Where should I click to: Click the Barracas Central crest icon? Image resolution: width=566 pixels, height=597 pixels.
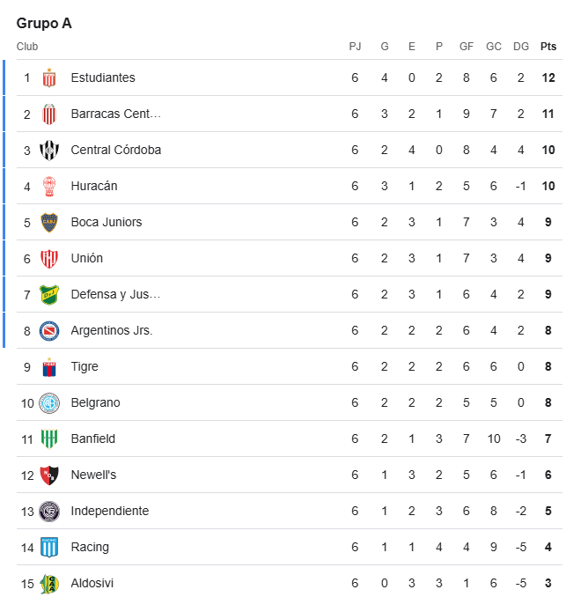(49, 114)
